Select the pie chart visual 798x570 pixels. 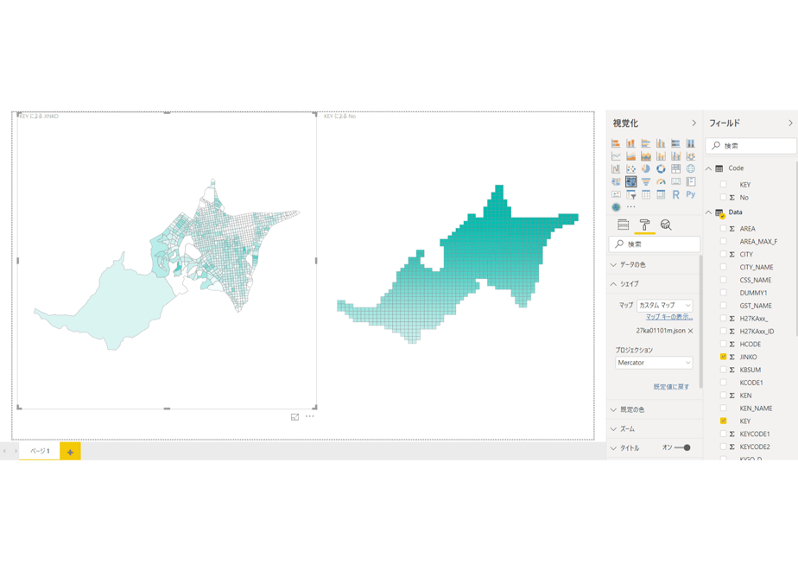pyautogui.click(x=646, y=168)
